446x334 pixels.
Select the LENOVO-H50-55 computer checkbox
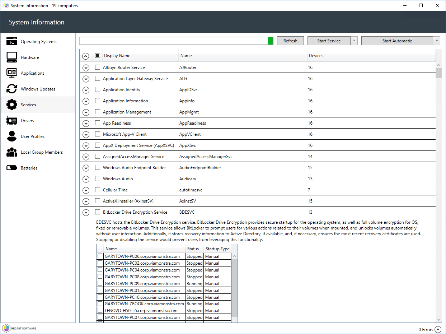pyautogui.click(x=100, y=310)
